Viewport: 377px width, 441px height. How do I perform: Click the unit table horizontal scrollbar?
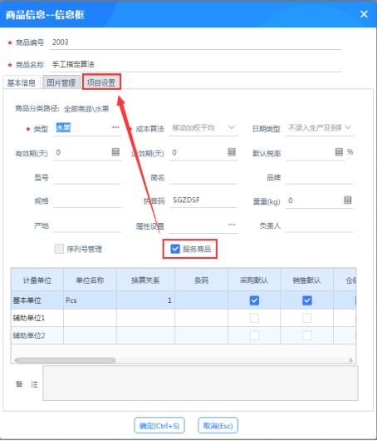tap(66, 360)
